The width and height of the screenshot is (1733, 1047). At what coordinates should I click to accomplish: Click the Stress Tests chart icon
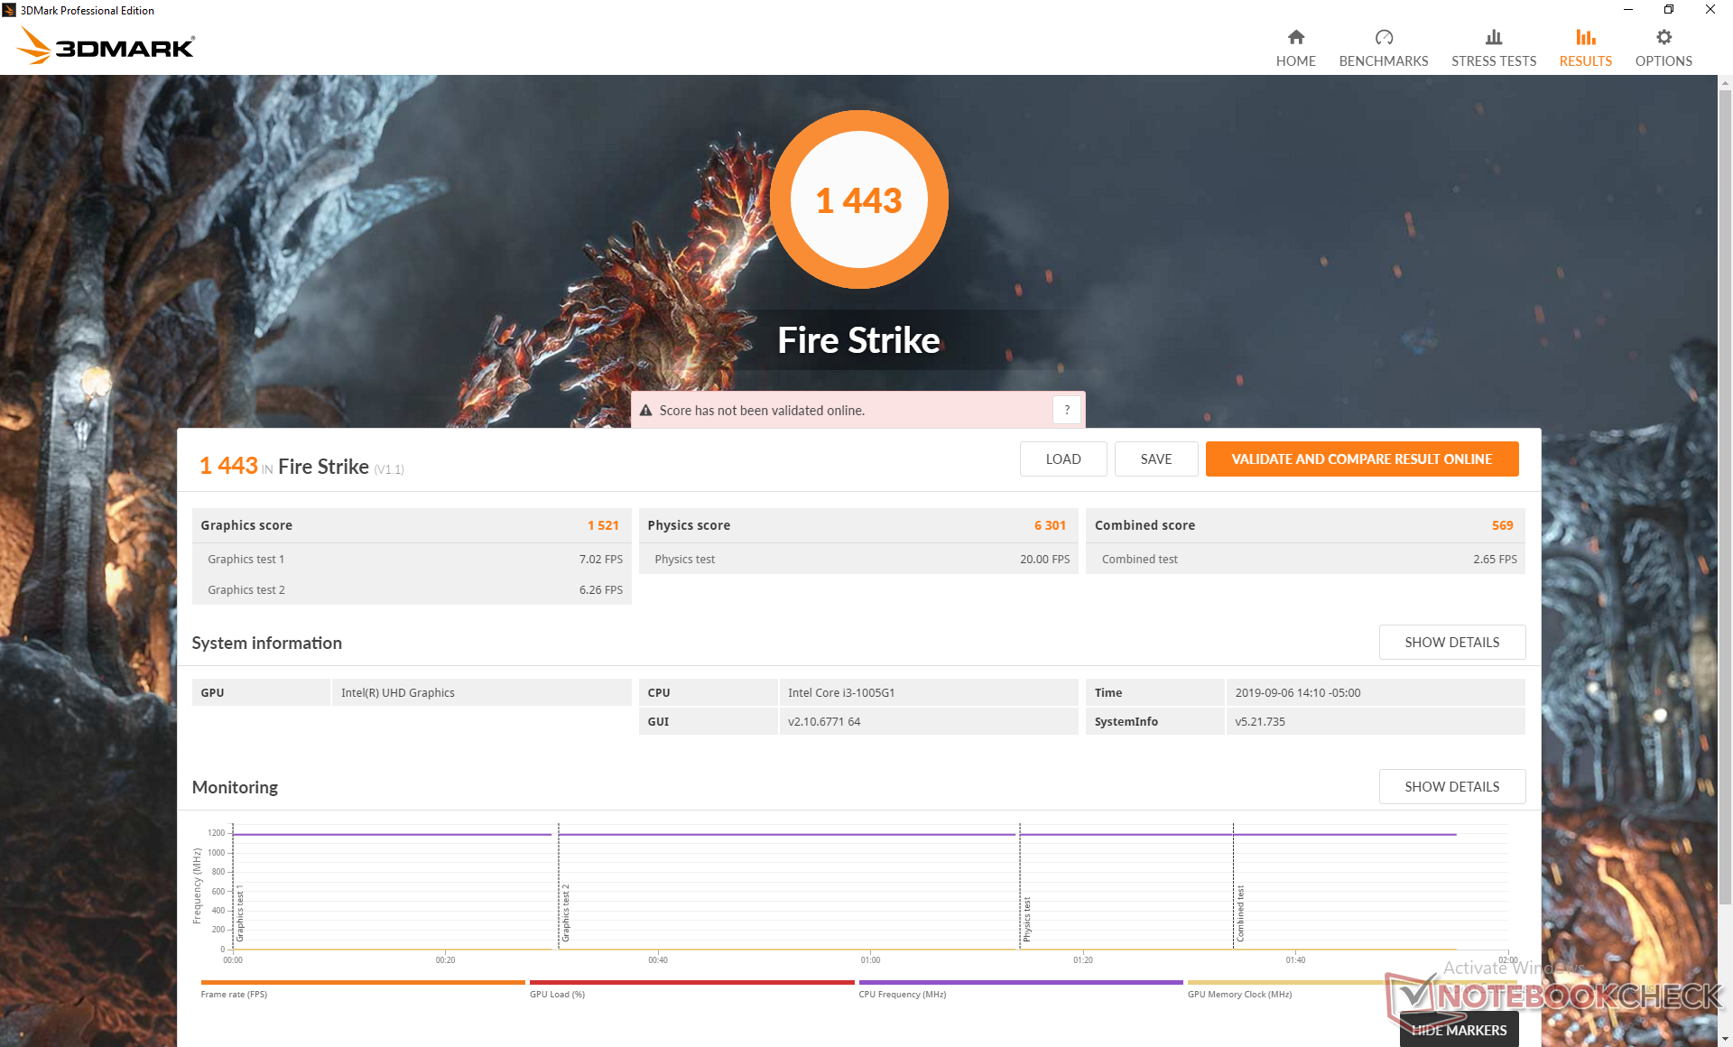(1493, 37)
